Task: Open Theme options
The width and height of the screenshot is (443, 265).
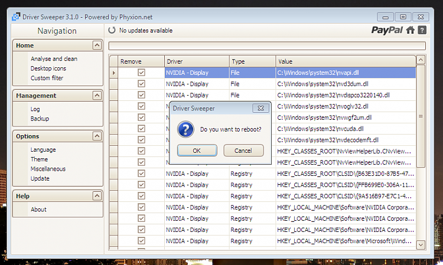Action: 39,159
